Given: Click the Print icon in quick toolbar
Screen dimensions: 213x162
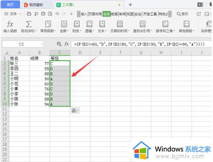Looking at the screenshot, I should [43, 14].
